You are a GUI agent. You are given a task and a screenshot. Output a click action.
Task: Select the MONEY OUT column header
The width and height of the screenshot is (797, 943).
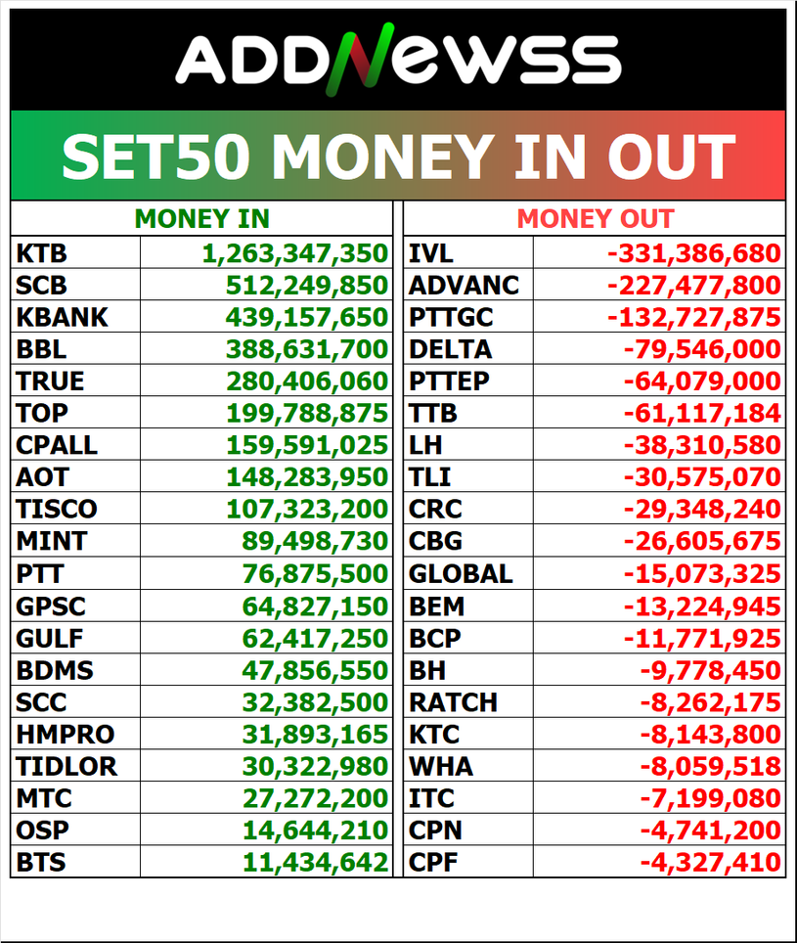pos(595,219)
